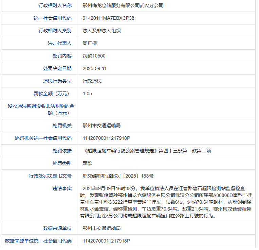Click 鄂州市交通运输局 in the 处罚机关 row
The width and height of the screenshot is (259, 250).
[101, 126]
